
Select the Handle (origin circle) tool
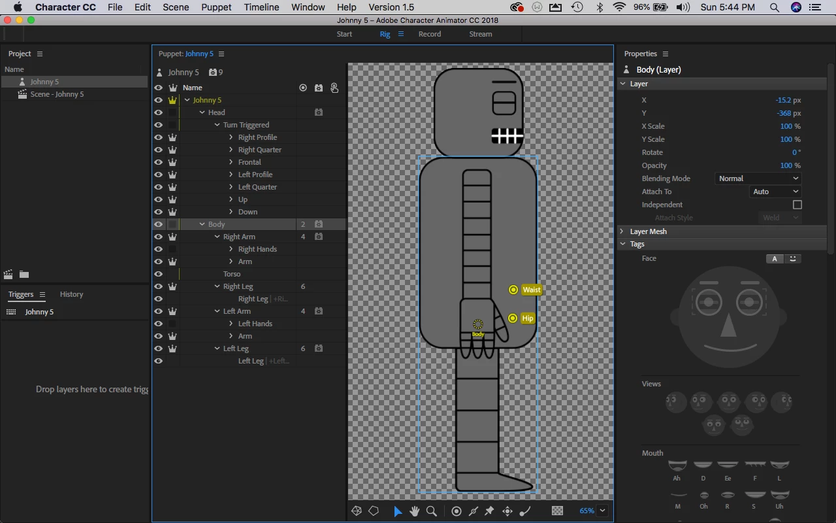pos(457,511)
